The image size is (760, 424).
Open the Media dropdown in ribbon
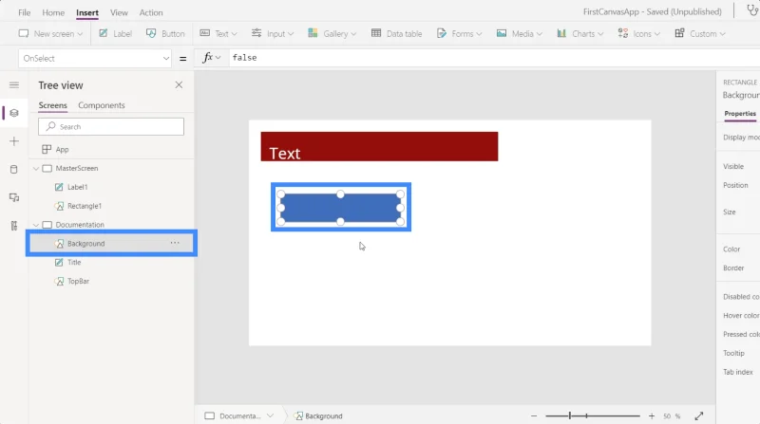pyautogui.click(x=519, y=33)
